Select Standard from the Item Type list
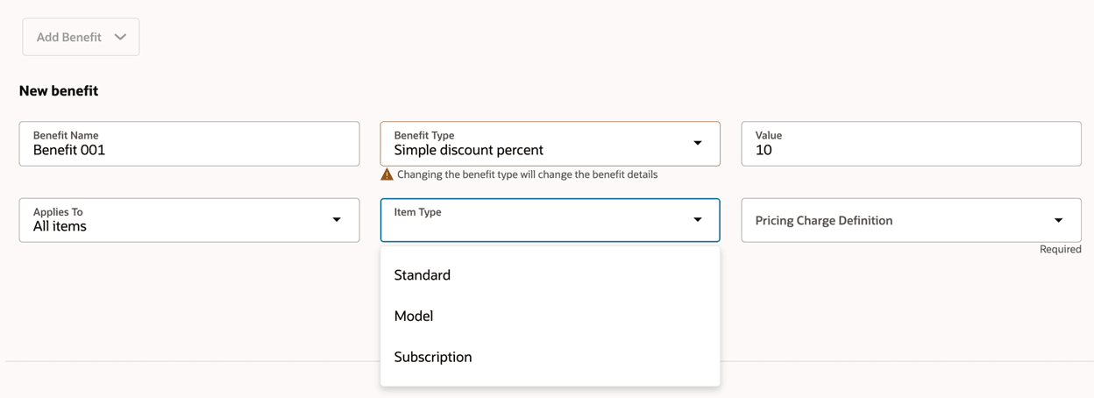This screenshot has height=398, width=1094. 423,275
